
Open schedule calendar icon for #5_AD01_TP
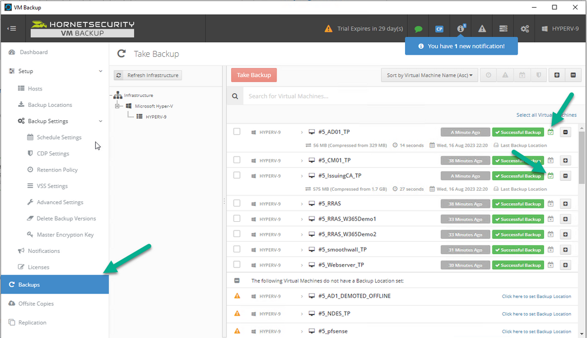coord(551,132)
